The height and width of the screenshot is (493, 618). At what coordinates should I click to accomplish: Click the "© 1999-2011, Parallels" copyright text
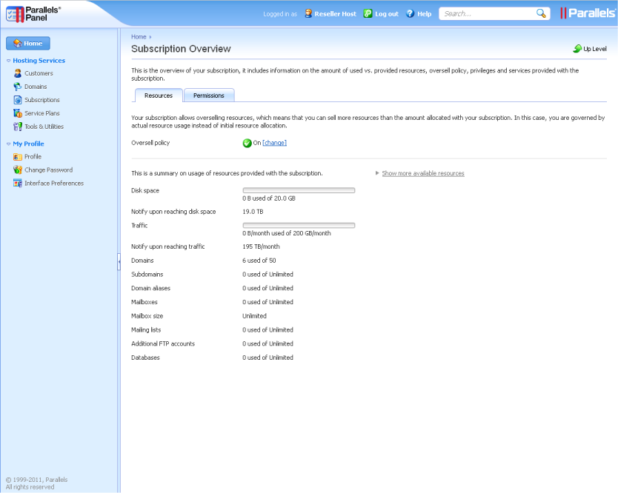pos(36,480)
